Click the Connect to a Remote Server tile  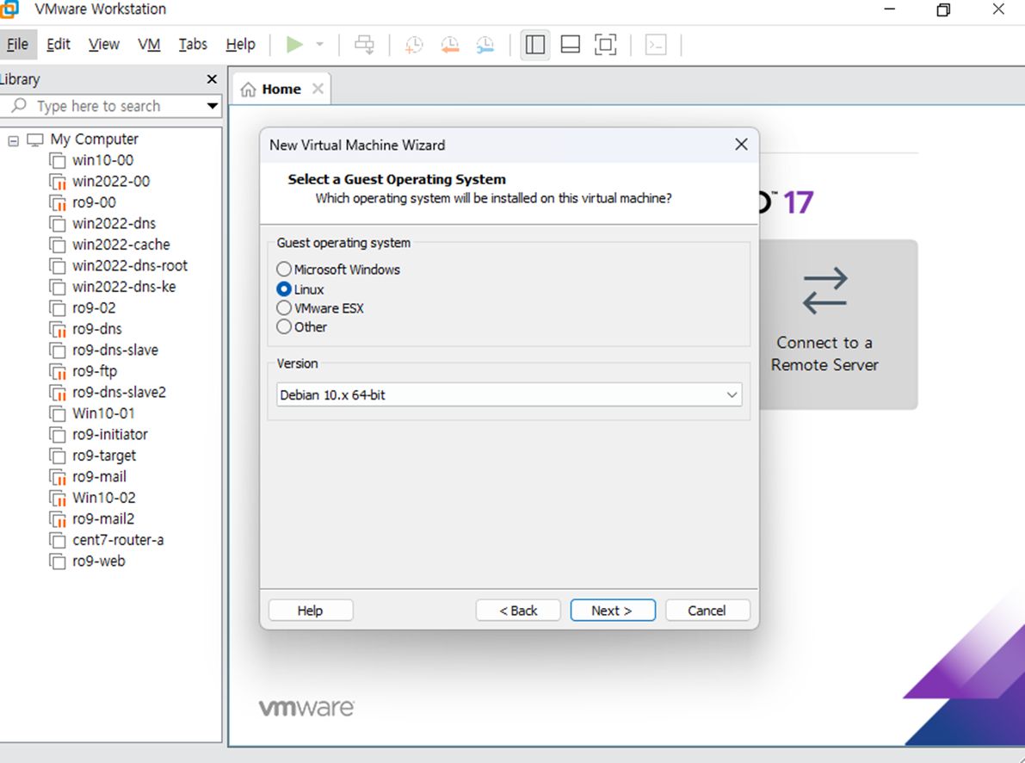[838, 325]
